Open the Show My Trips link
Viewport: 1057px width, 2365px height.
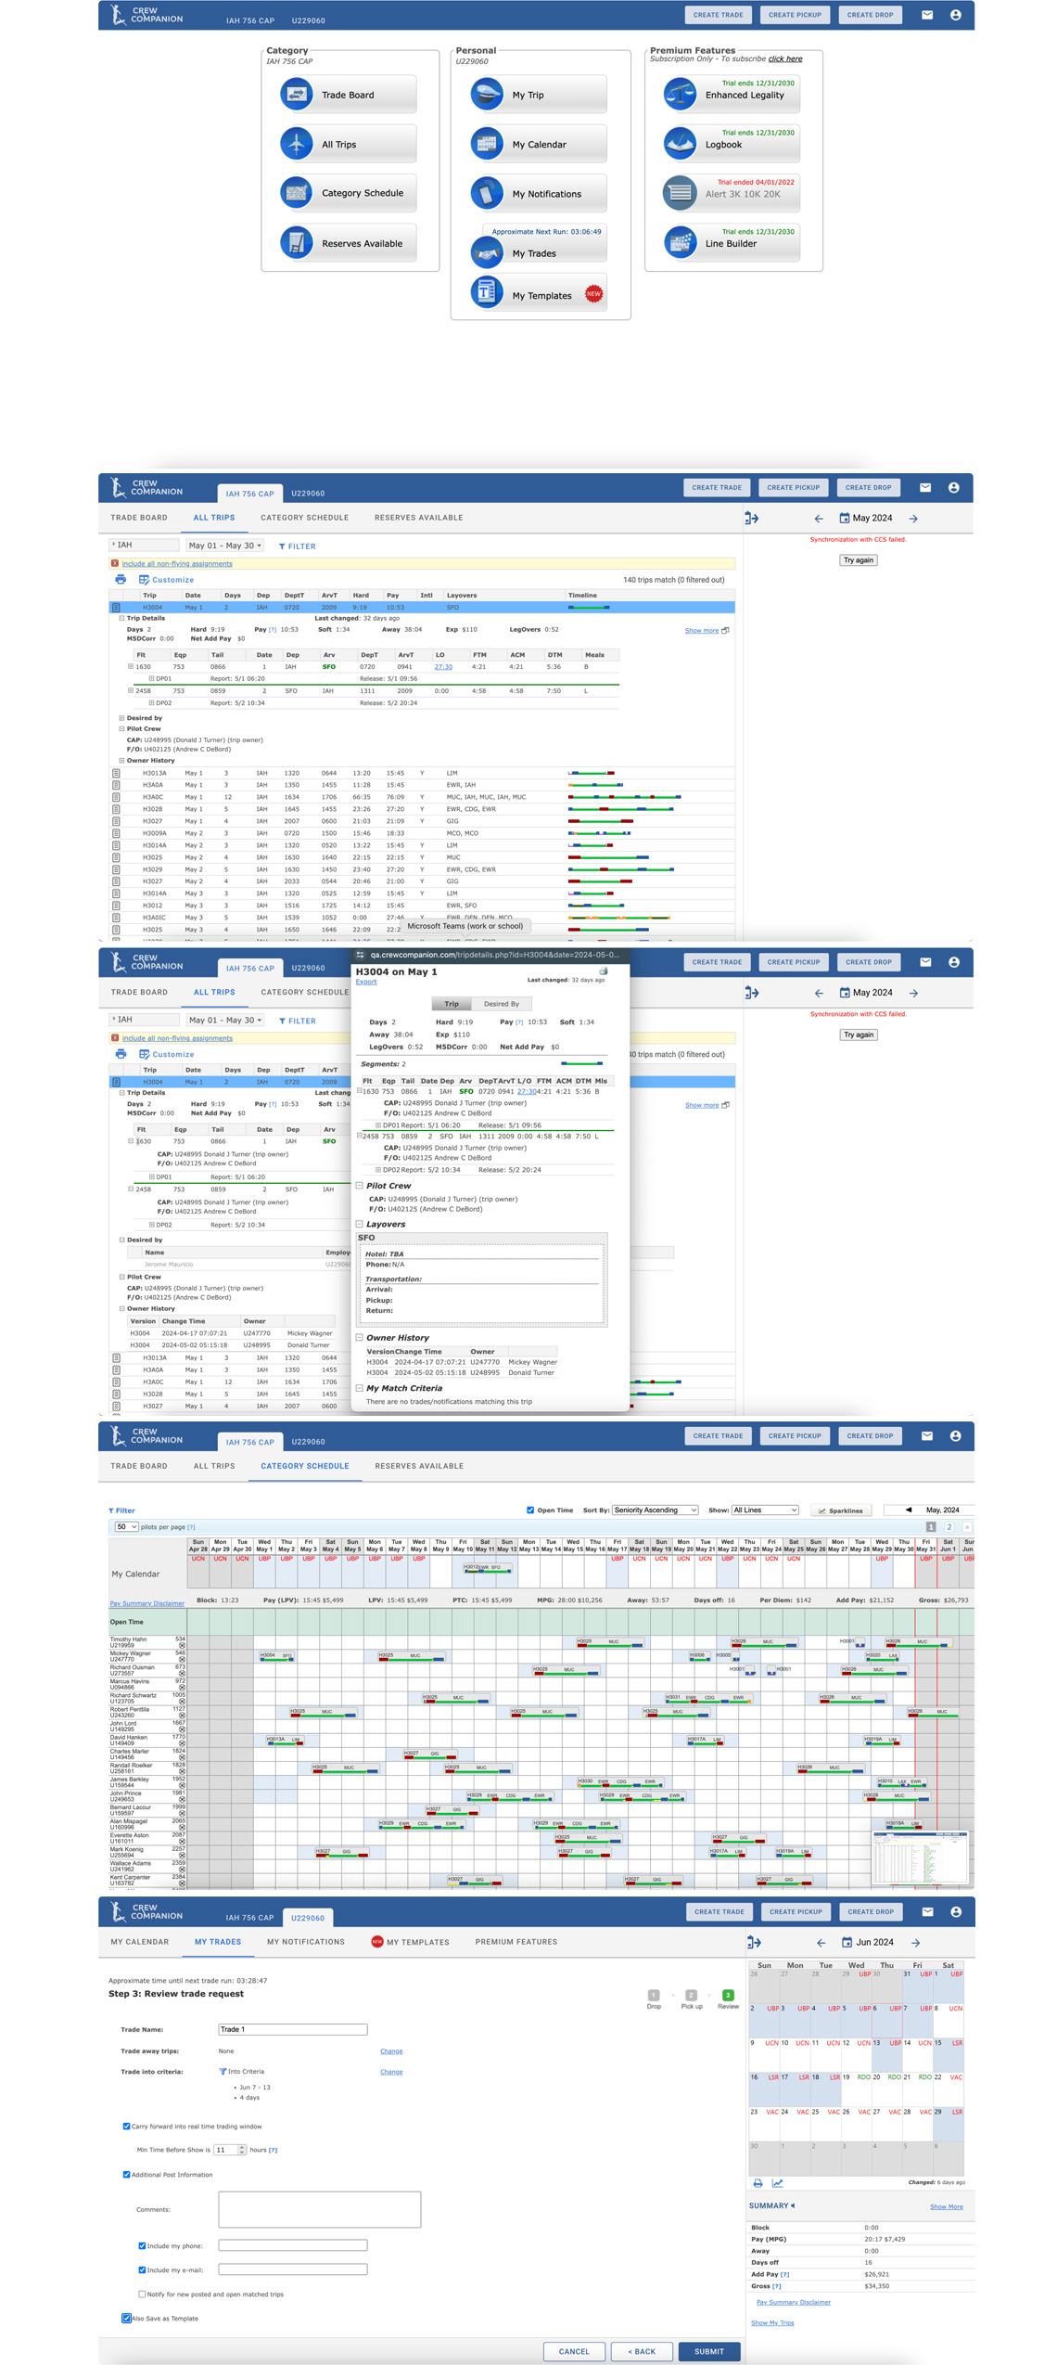click(772, 2321)
